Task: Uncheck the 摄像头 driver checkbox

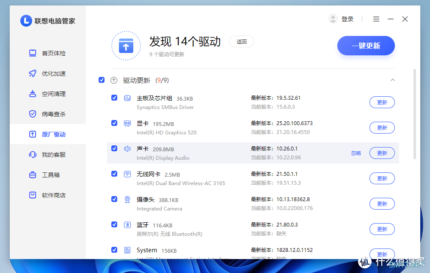Action: click(114, 199)
